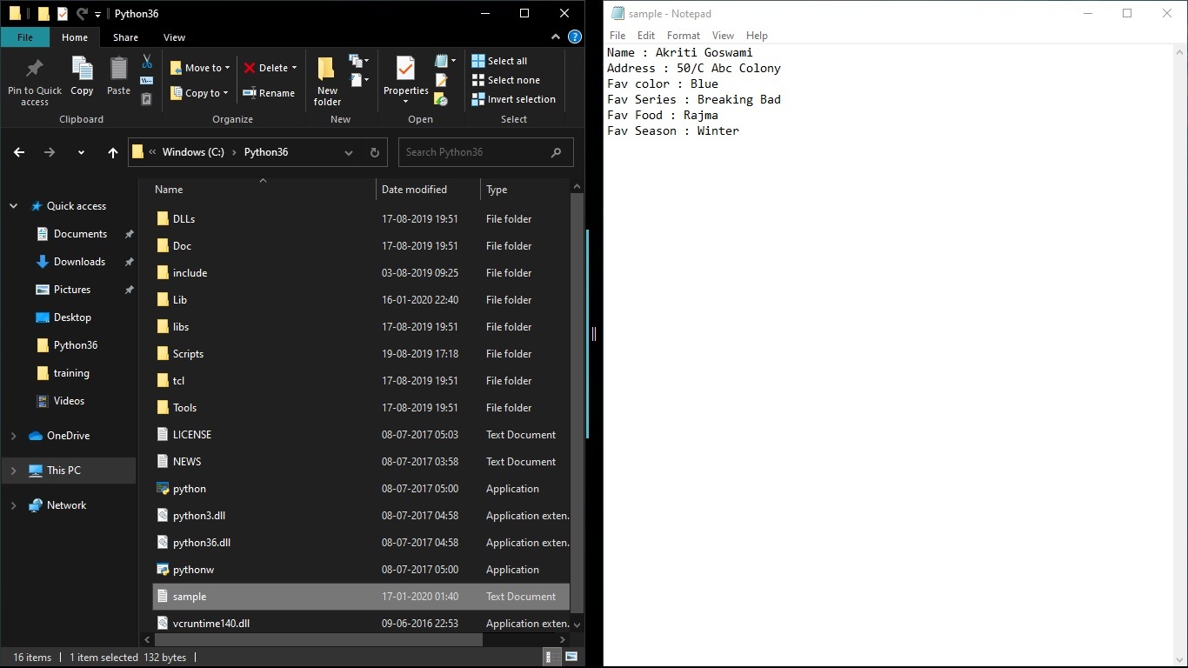Select the python36.dll file
1188x668 pixels.
pyautogui.click(x=361, y=543)
